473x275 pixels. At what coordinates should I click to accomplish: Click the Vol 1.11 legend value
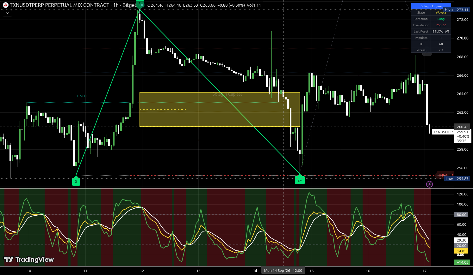254,5
